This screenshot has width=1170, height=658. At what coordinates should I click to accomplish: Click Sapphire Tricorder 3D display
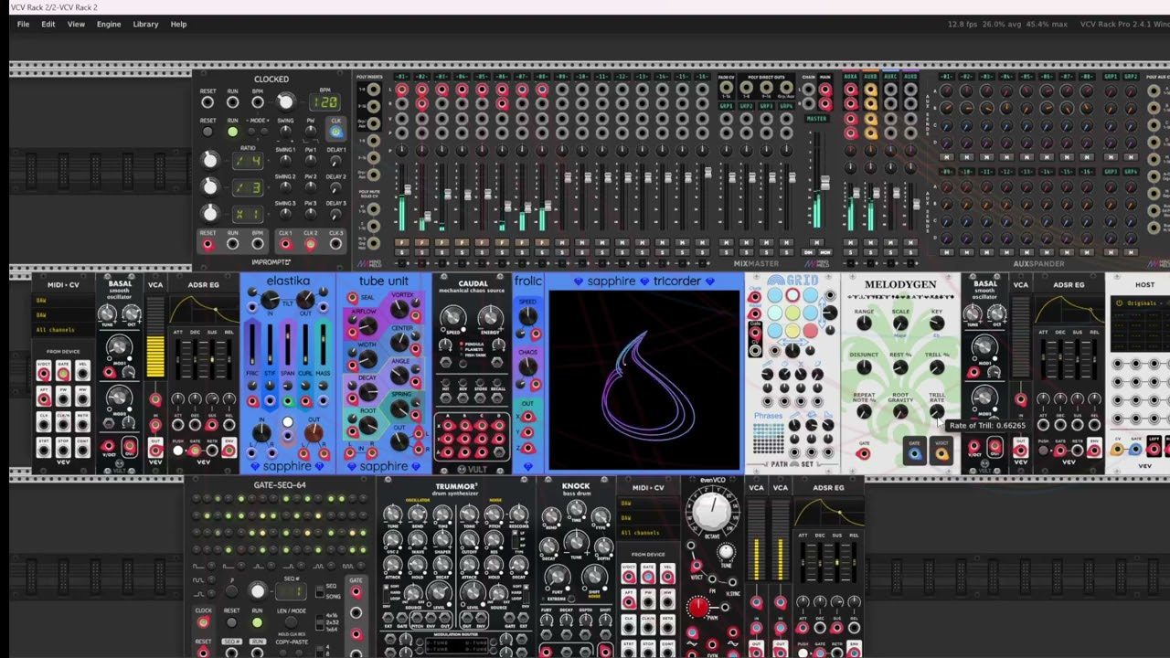644,379
